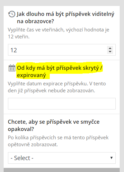The height and width of the screenshot is (172, 124).
Task: Click the black triangle arrow of Select dropdown
Action: tap(111, 158)
